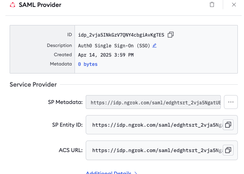
Task: Open SP Metadata more options menu
Action: click(x=230, y=102)
